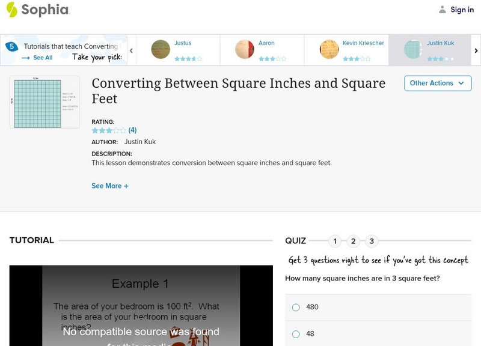Click the blue "5" tutorials badge
This screenshot has height=346, width=481.
(11, 45)
